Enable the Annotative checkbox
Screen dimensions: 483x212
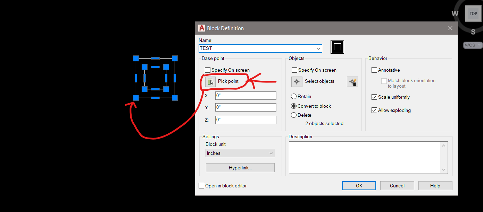coord(374,70)
